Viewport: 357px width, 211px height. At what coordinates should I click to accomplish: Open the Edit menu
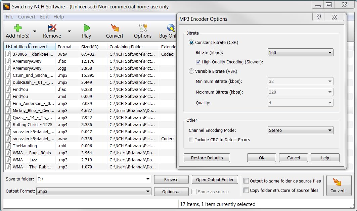coord(44,17)
